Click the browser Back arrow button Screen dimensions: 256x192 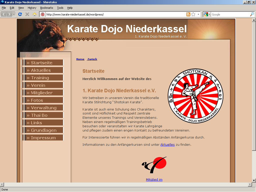[4, 14]
